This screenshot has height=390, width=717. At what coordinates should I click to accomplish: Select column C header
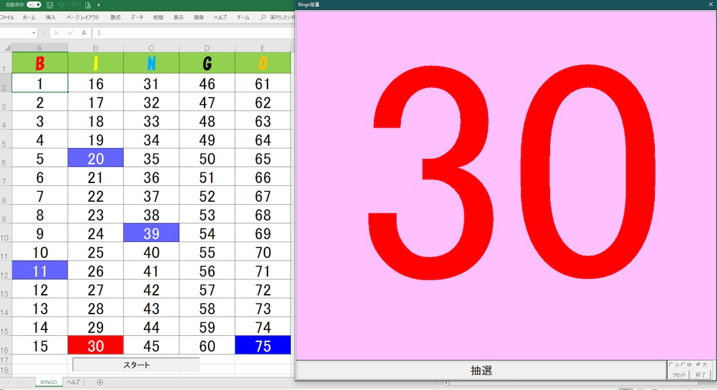tap(151, 48)
